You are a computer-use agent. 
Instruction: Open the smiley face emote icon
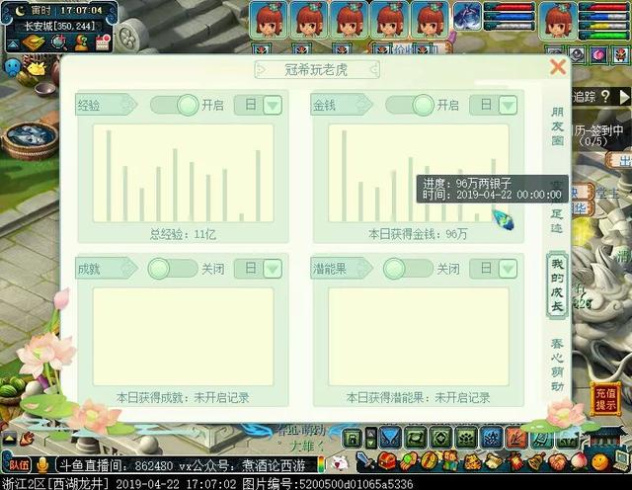click(x=600, y=461)
